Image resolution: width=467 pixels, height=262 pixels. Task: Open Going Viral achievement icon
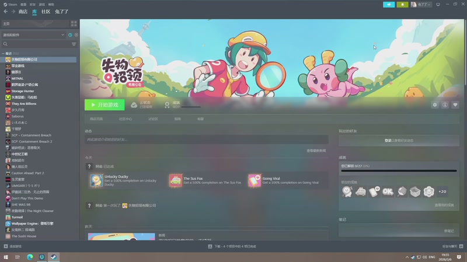[255, 180]
